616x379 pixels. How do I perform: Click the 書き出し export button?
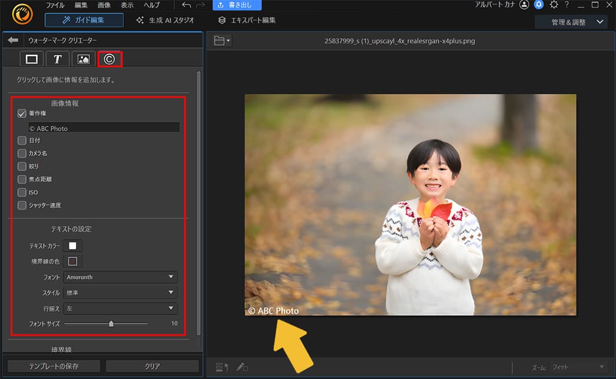point(237,5)
